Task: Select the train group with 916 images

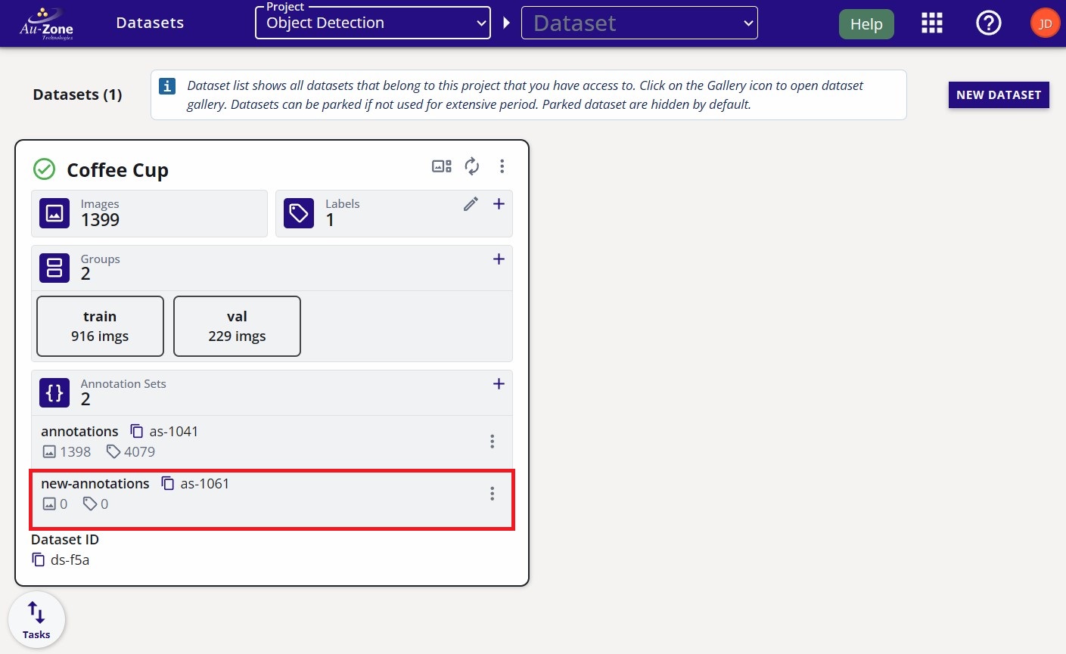Action: [99, 326]
